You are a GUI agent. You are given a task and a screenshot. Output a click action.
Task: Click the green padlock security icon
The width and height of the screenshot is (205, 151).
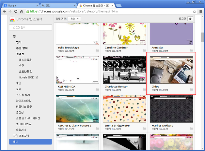(28, 11)
